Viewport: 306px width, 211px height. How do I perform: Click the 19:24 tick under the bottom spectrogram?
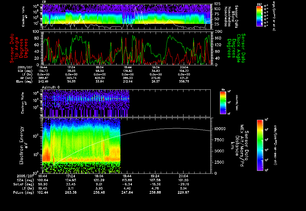coord(156,176)
